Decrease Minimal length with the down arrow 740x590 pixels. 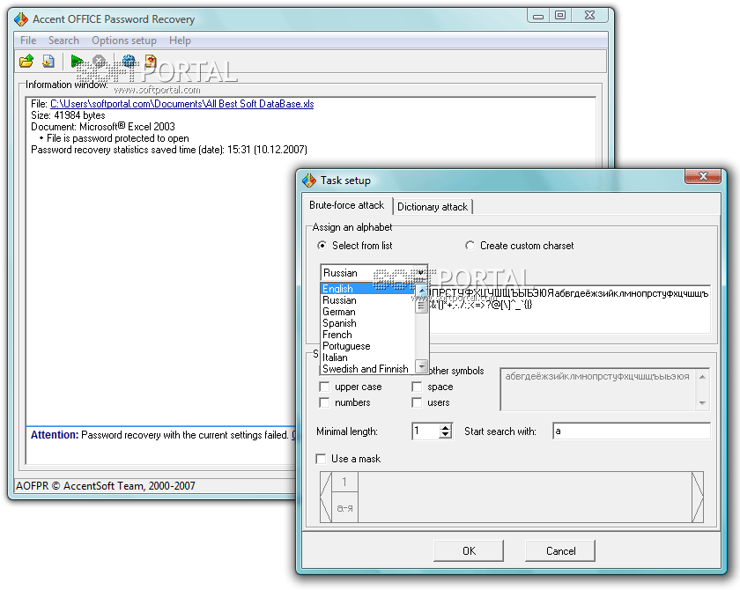pyautogui.click(x=445, y=435)
